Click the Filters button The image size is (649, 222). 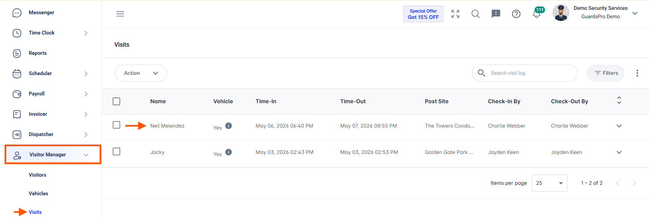(606, 73)
